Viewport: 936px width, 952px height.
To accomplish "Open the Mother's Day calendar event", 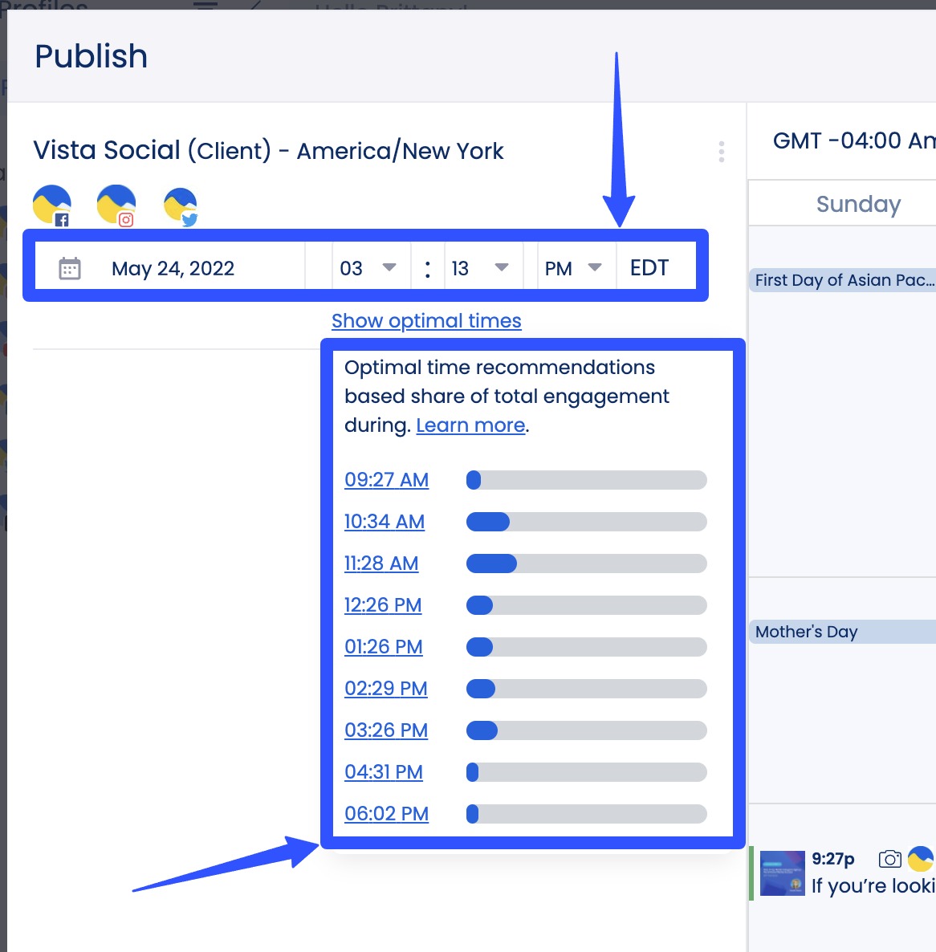I will [807, 632].
